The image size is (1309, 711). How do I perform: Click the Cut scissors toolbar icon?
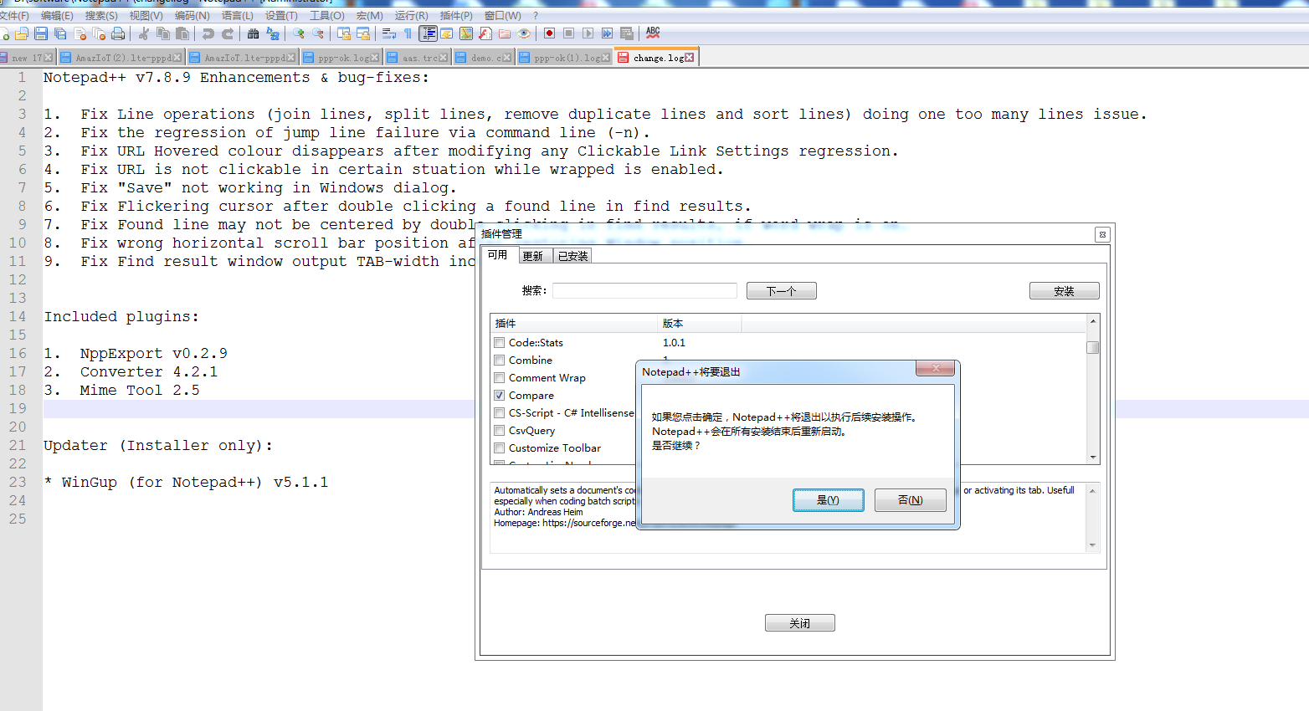[x=144, y=33]
